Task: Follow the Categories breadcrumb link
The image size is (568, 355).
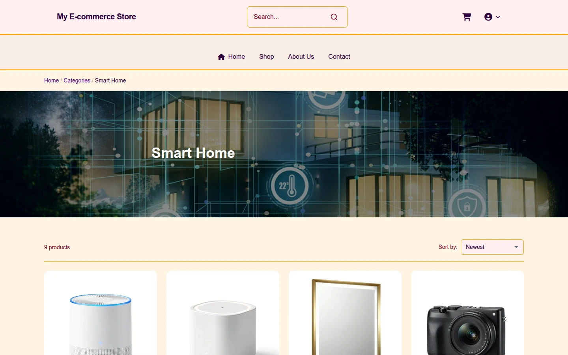Action: tap(77, 80)
